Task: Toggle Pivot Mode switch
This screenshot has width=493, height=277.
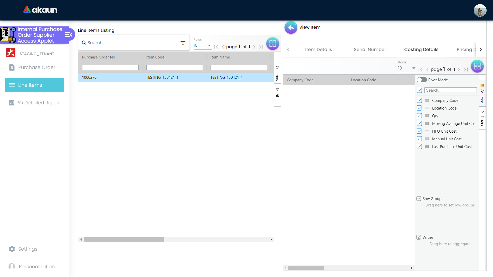Action: tap(422, 80)
